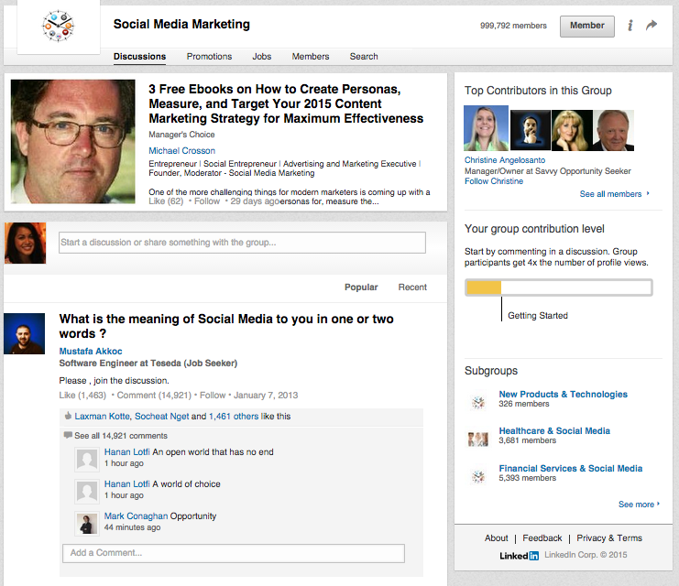
Task: Open the Jobs tab
Action: 262,56
